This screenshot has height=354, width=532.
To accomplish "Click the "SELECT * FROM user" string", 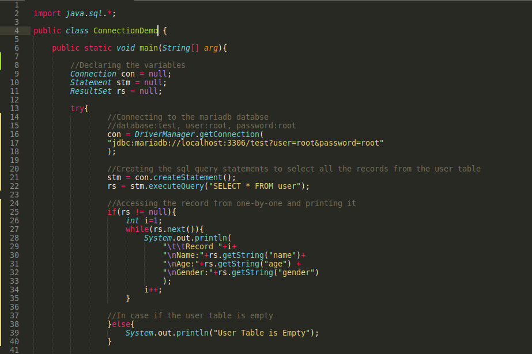I will (x=254, y=186).
